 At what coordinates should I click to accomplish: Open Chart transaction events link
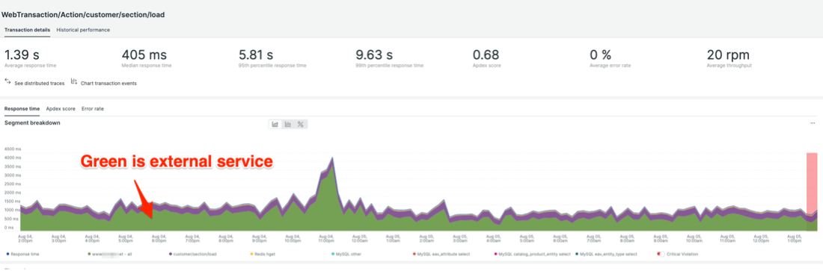(108, 84)
